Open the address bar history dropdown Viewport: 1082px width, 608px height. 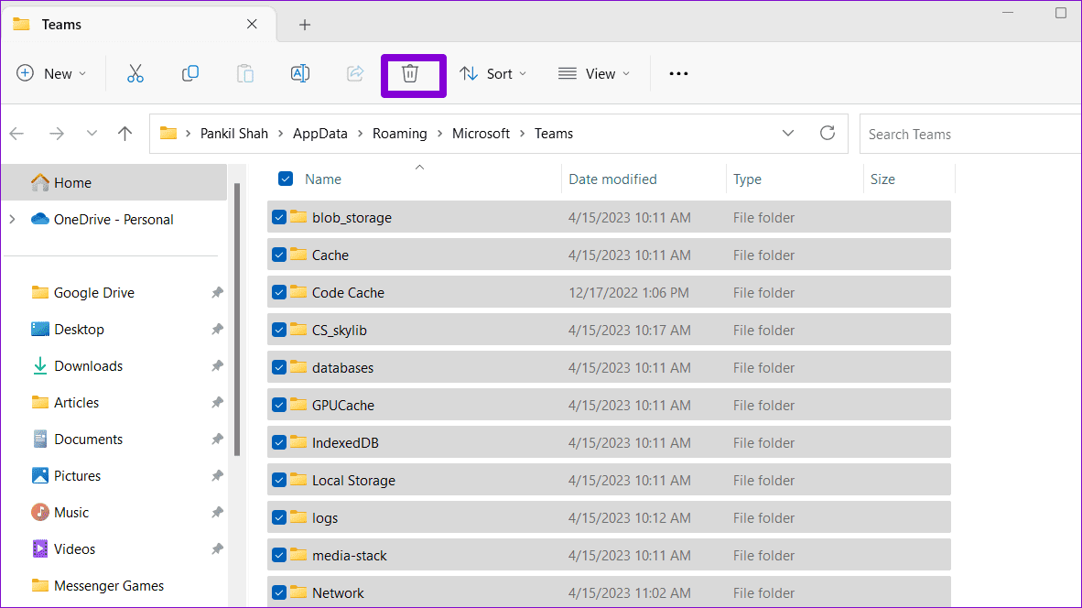788,134
